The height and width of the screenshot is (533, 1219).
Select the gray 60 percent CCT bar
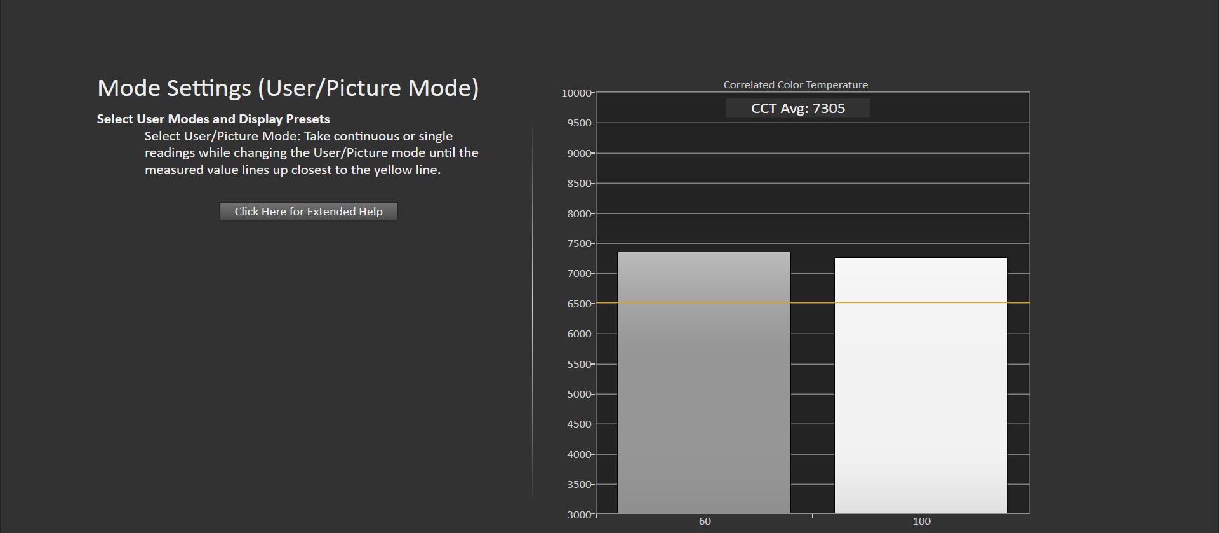[704, 382]
